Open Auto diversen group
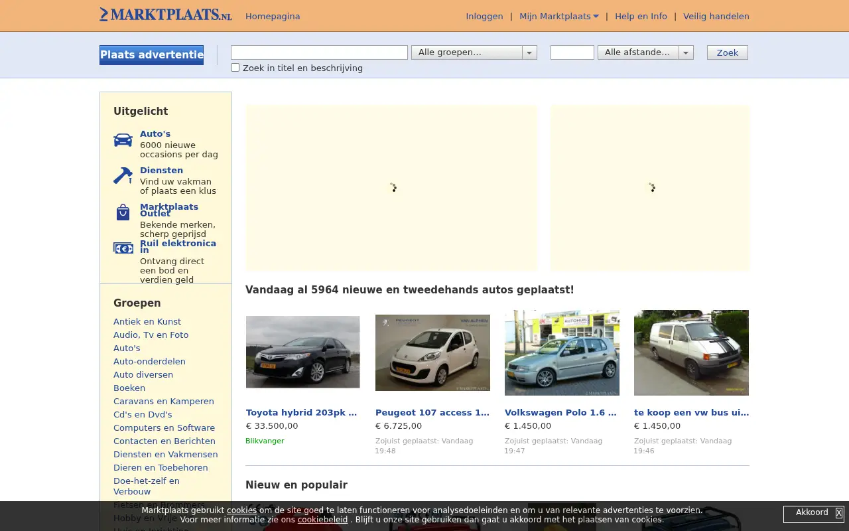The height and width of the screenshot is (531, 849). pos(143,374)
